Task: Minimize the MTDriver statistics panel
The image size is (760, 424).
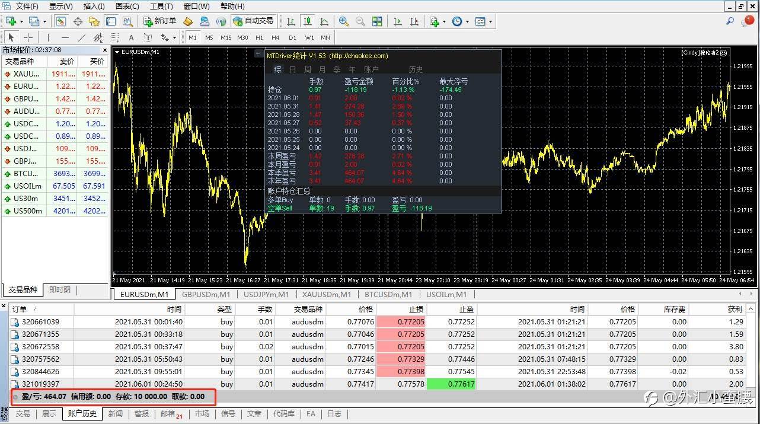Action: pyautogui.click(x=258, y=53)
